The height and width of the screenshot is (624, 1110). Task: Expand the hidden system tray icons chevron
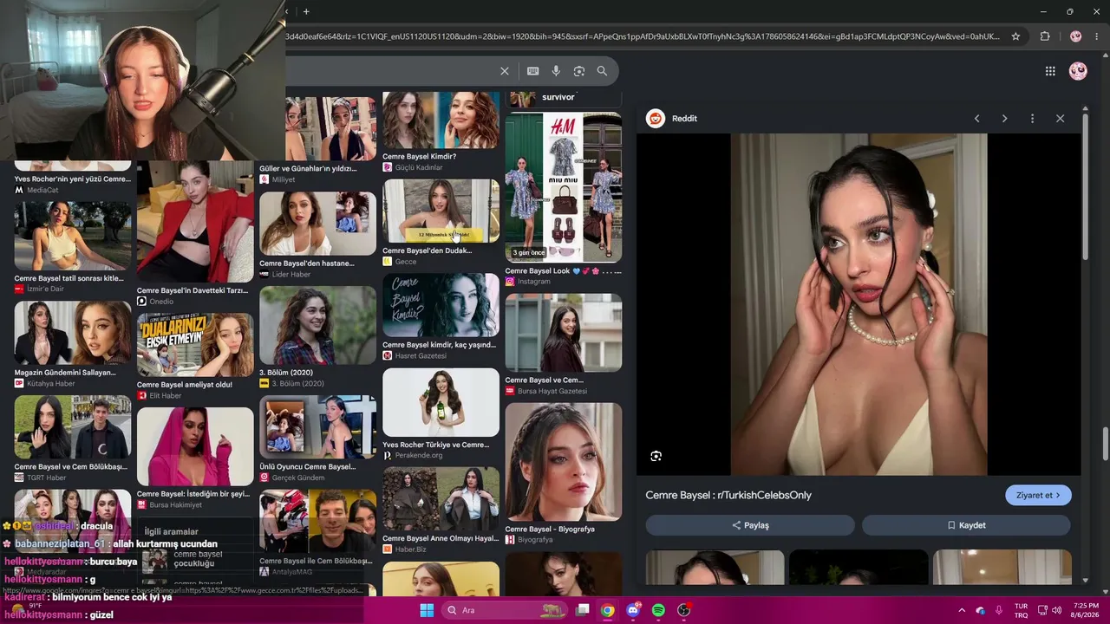(x=961, y=610)
